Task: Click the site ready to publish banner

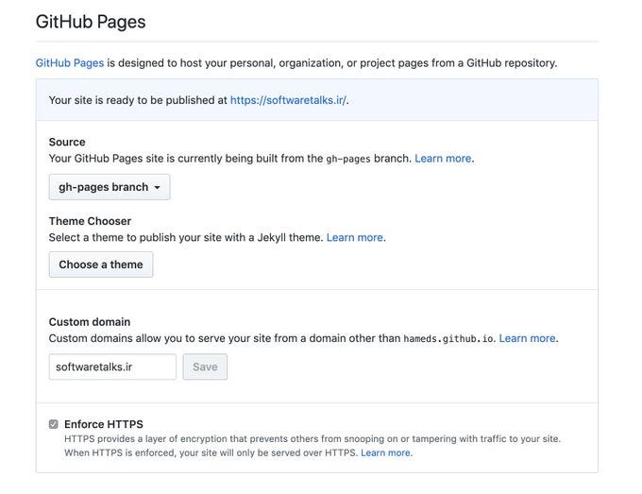Action: [x=317, y=100]
